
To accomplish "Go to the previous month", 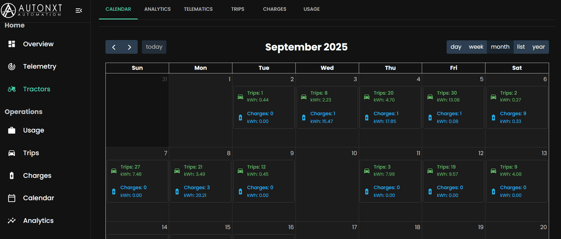I will pyautogui.click(x=114, y=47).
